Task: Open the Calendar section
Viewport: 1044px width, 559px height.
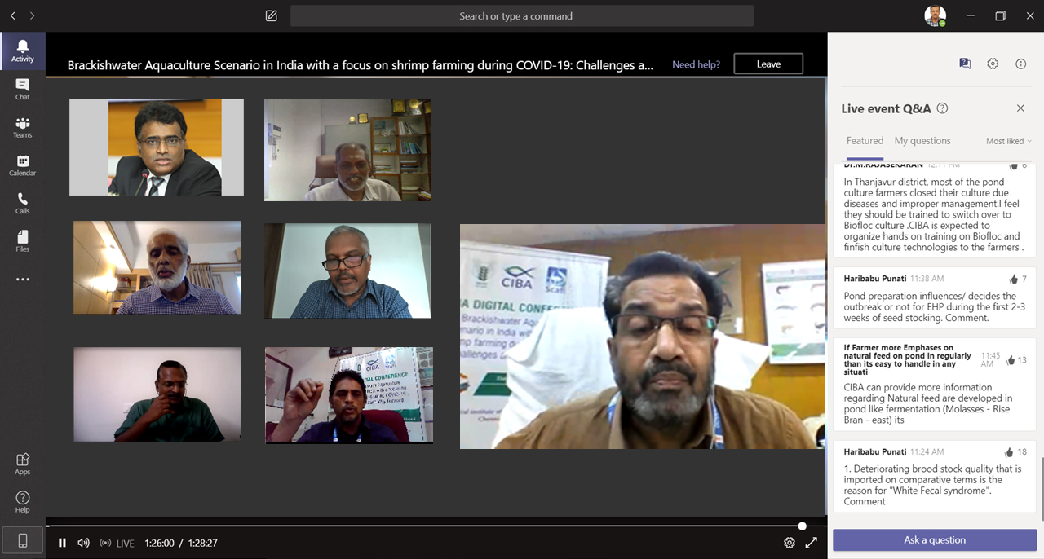Action: (x=22, y=165)
